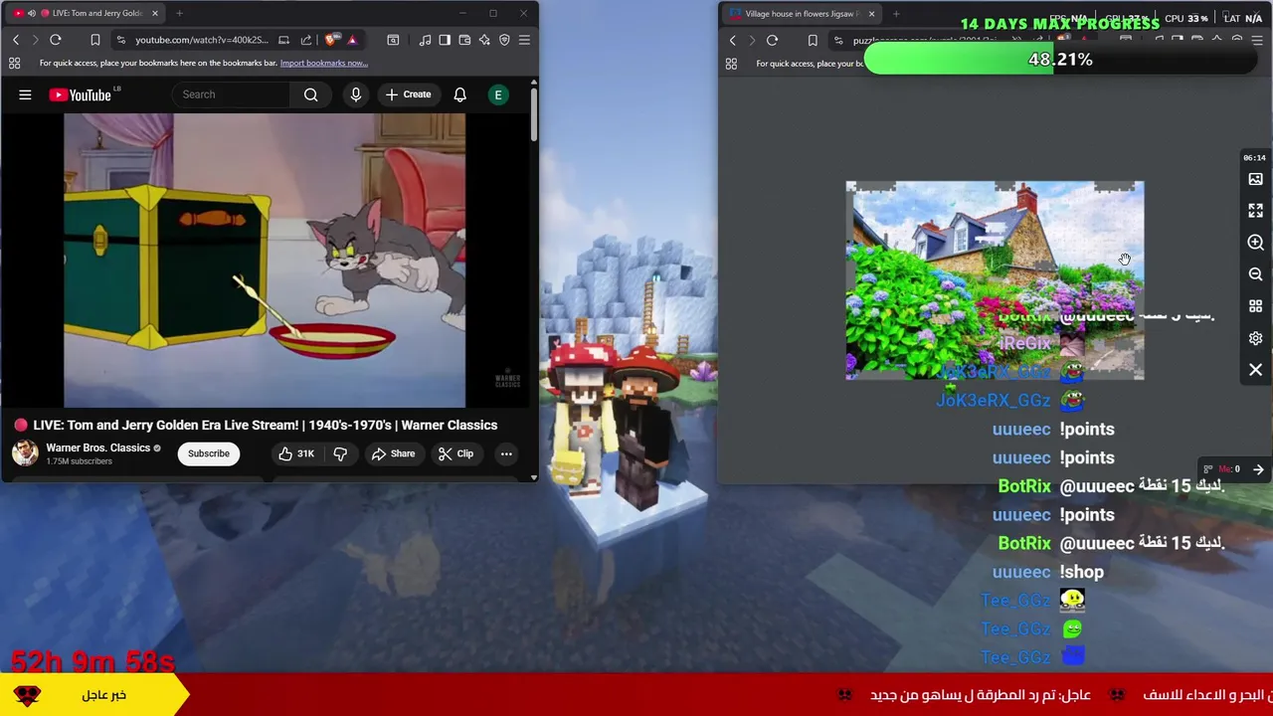
Task: Toggle puzzle fullscreen mode
Action: [1255, 211]
